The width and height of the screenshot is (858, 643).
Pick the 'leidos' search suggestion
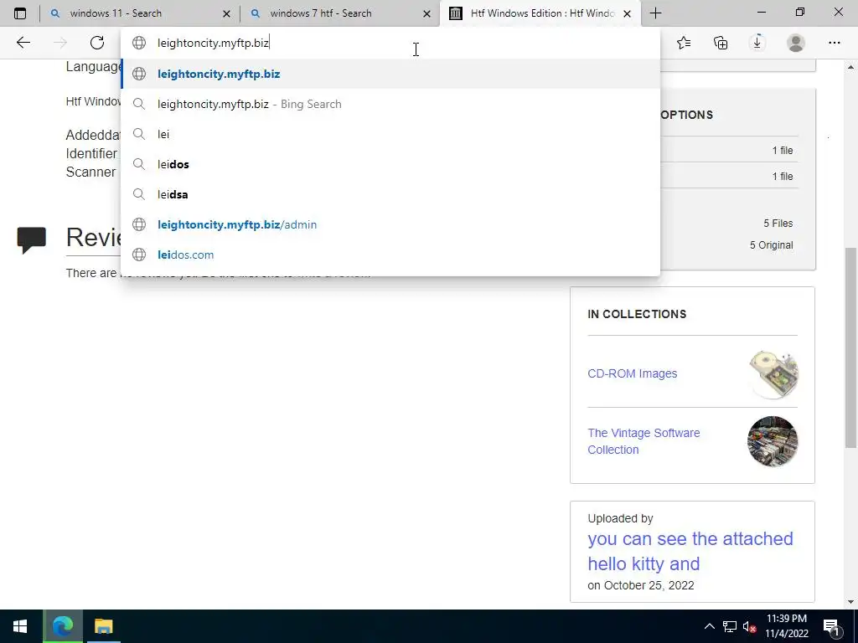tap(390, 164)
